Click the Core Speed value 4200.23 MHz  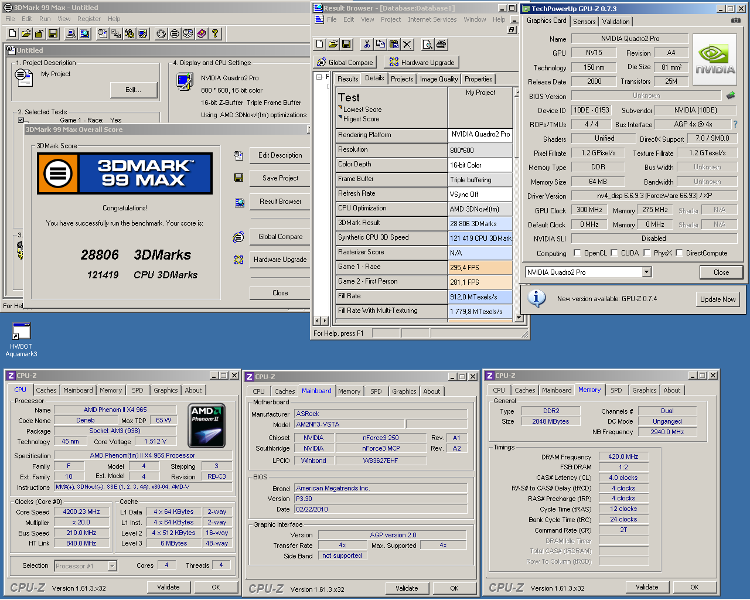click(x=81, y=512)
